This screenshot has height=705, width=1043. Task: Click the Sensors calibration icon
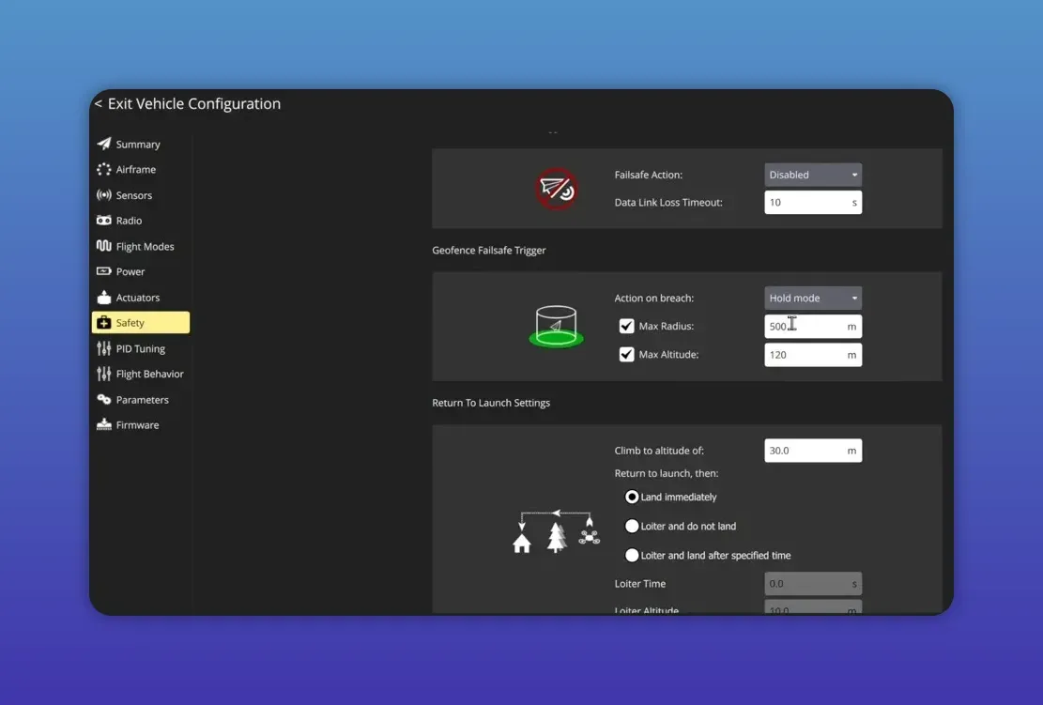(105, 194)
